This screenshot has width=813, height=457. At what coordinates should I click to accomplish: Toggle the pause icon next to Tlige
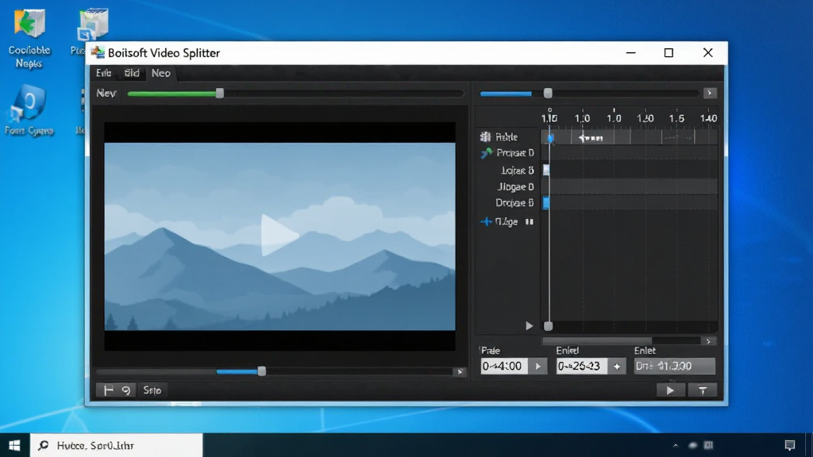click(530, 222)
